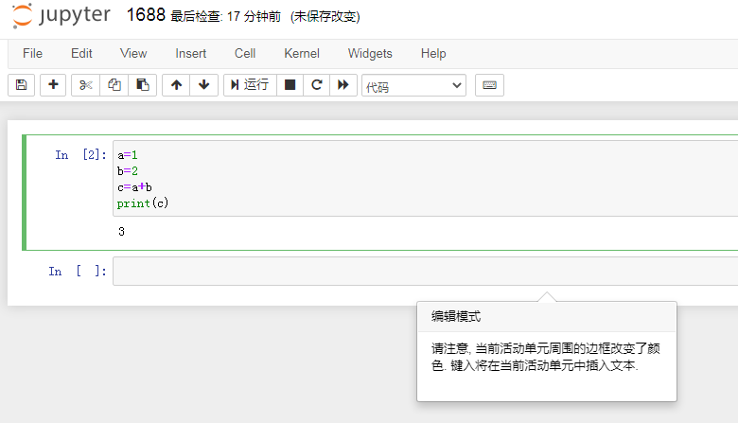
Task: Open the command palette keyboard icon
Action: pyautogui.click(x=489, y=85)
